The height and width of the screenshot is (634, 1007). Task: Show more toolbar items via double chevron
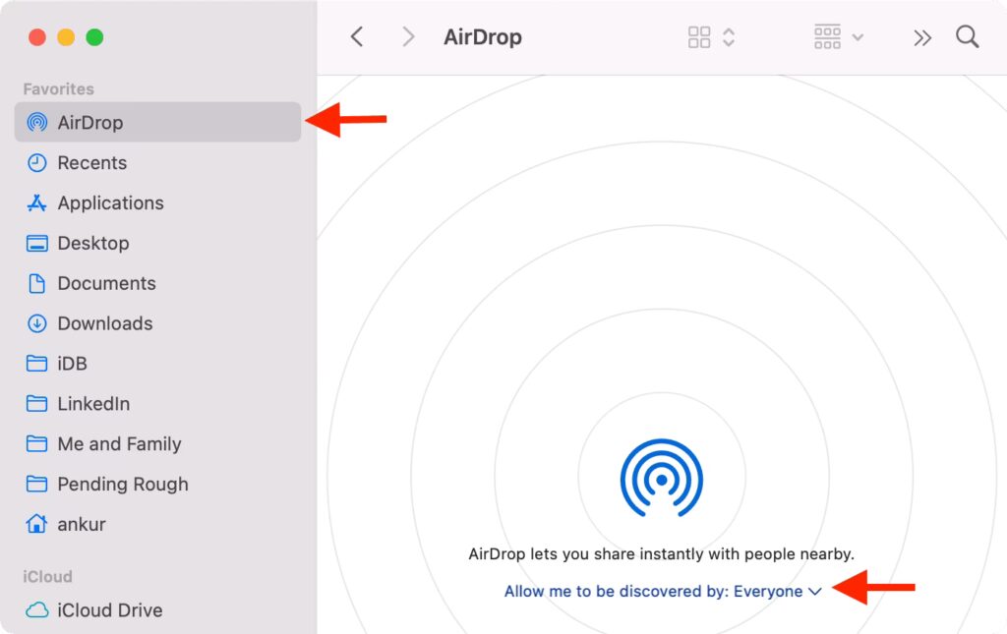pyautogui.click(x=921, y=37)
